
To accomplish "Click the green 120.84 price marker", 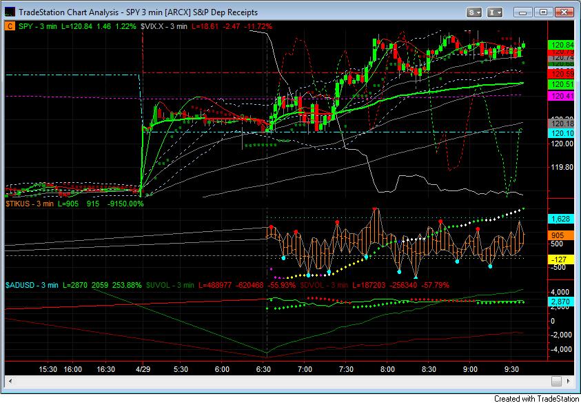I will pyautogui.click(x=560, y=45).
